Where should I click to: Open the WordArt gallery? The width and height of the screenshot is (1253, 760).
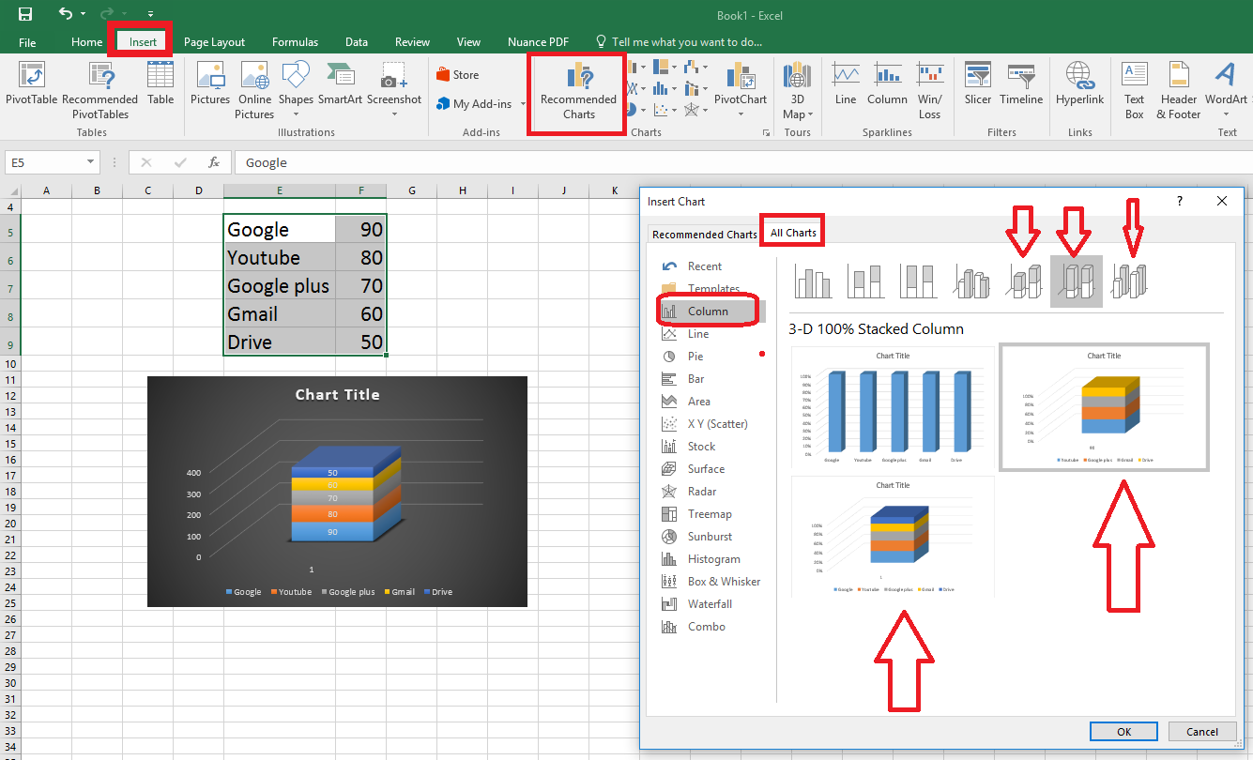1226,91
